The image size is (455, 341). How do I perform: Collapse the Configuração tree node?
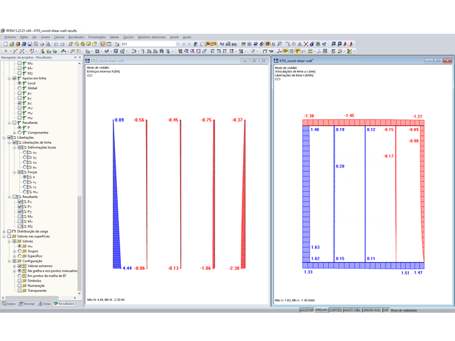[x=10, y=261]
